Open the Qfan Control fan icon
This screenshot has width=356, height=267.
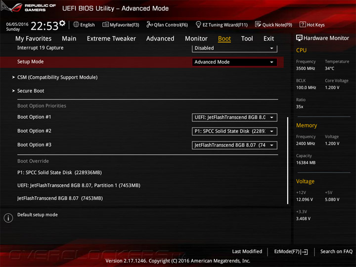pos(149,24)
